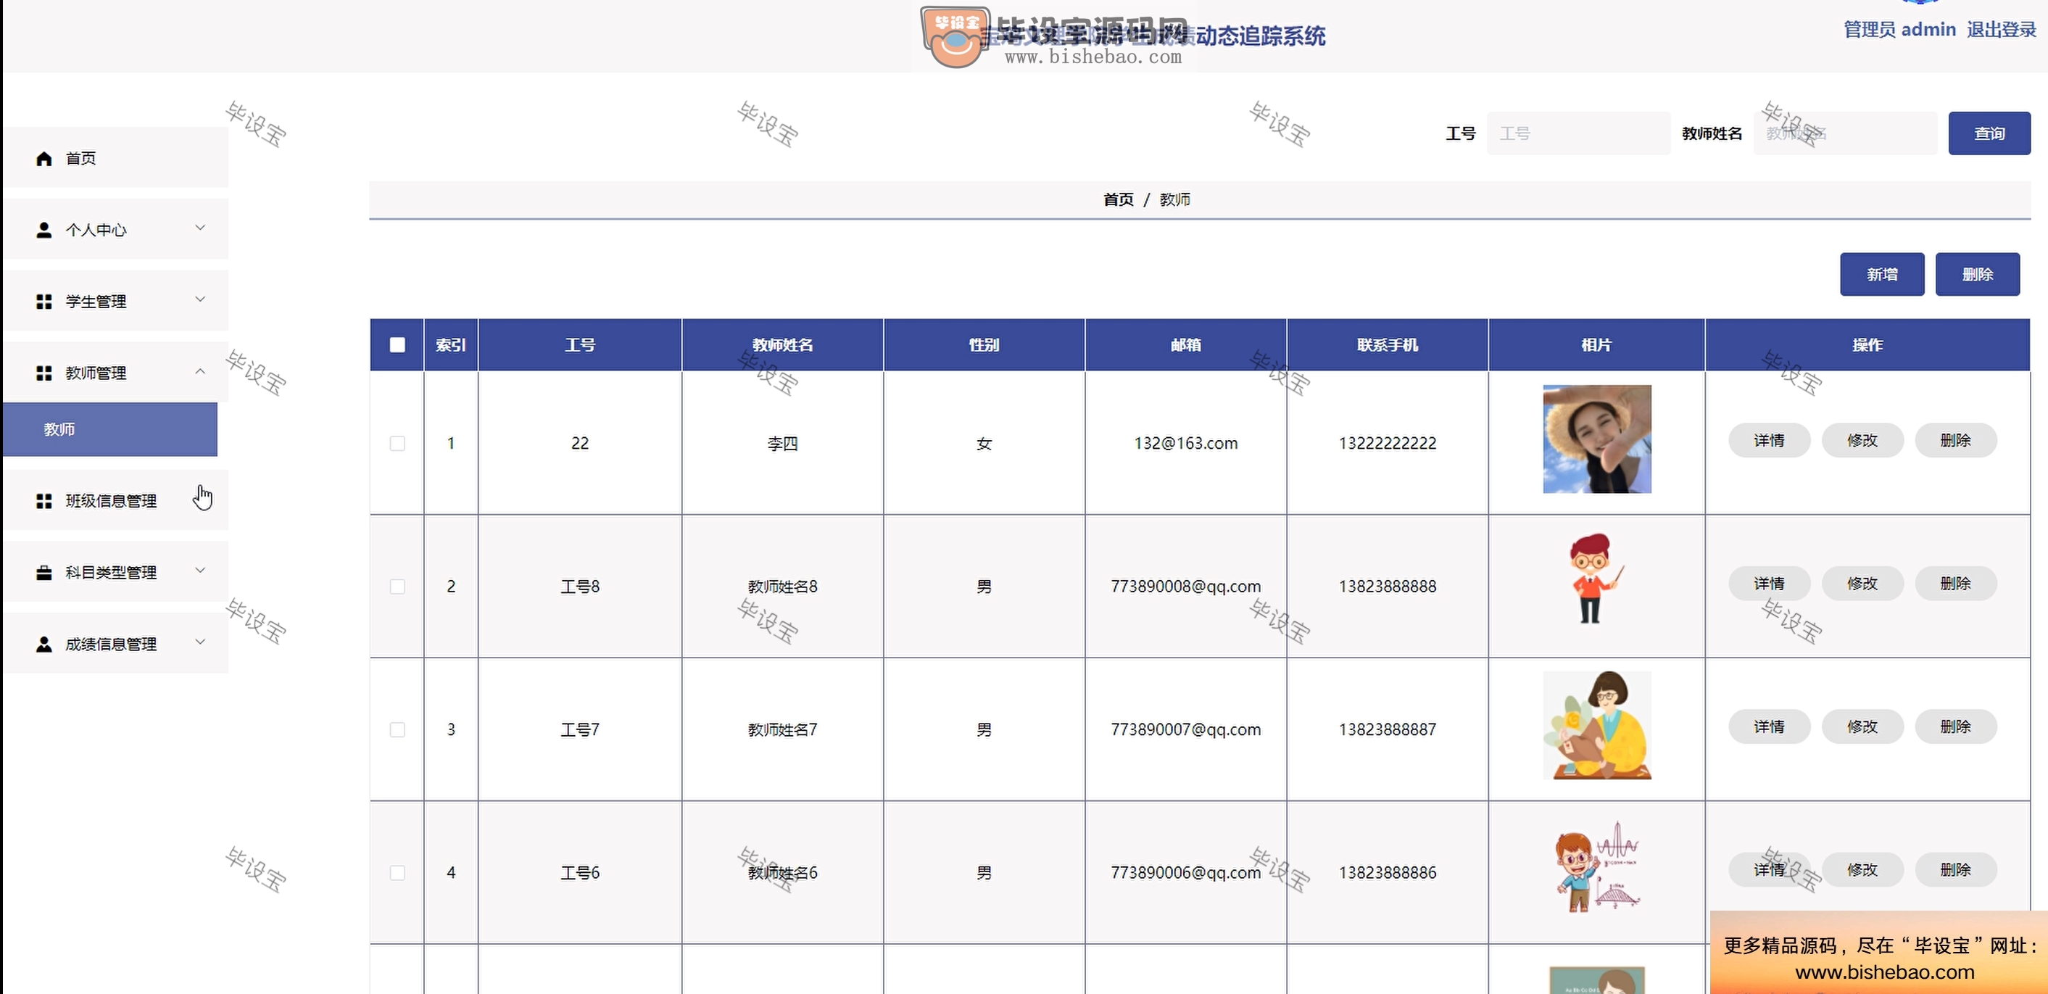2048x994 pixels.
Task: Select the 教师 submenu item
Action: coord(109,429)
